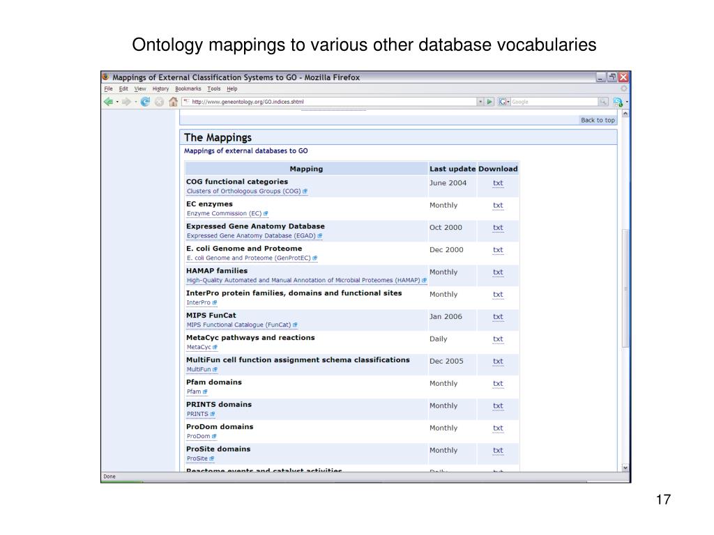Go to the Home page icon

pos(173,102)
